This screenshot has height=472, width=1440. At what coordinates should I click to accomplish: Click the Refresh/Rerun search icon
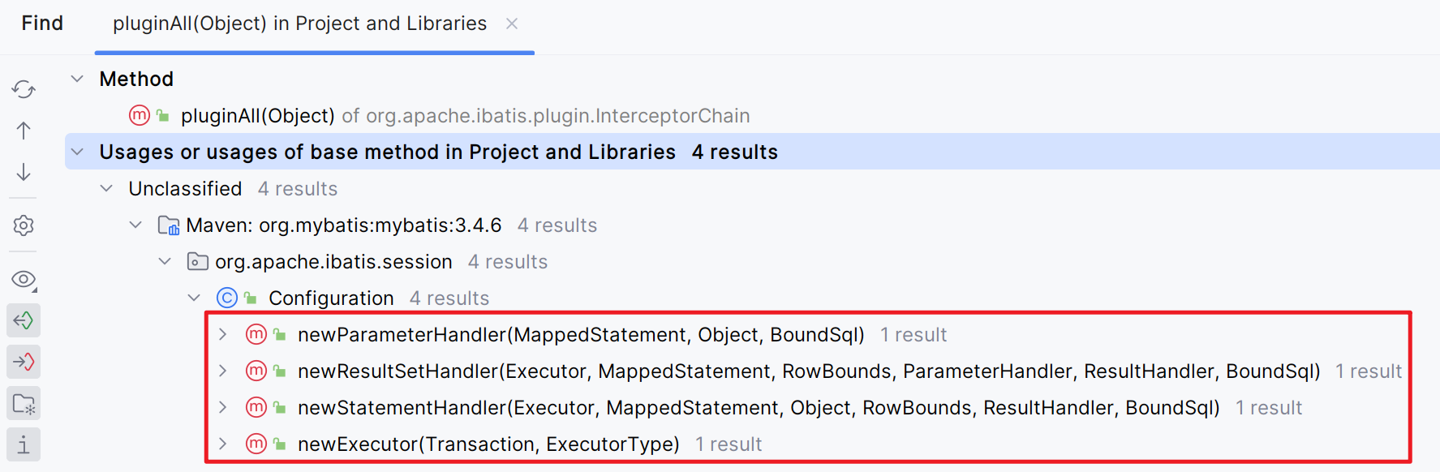pos(24,88)
